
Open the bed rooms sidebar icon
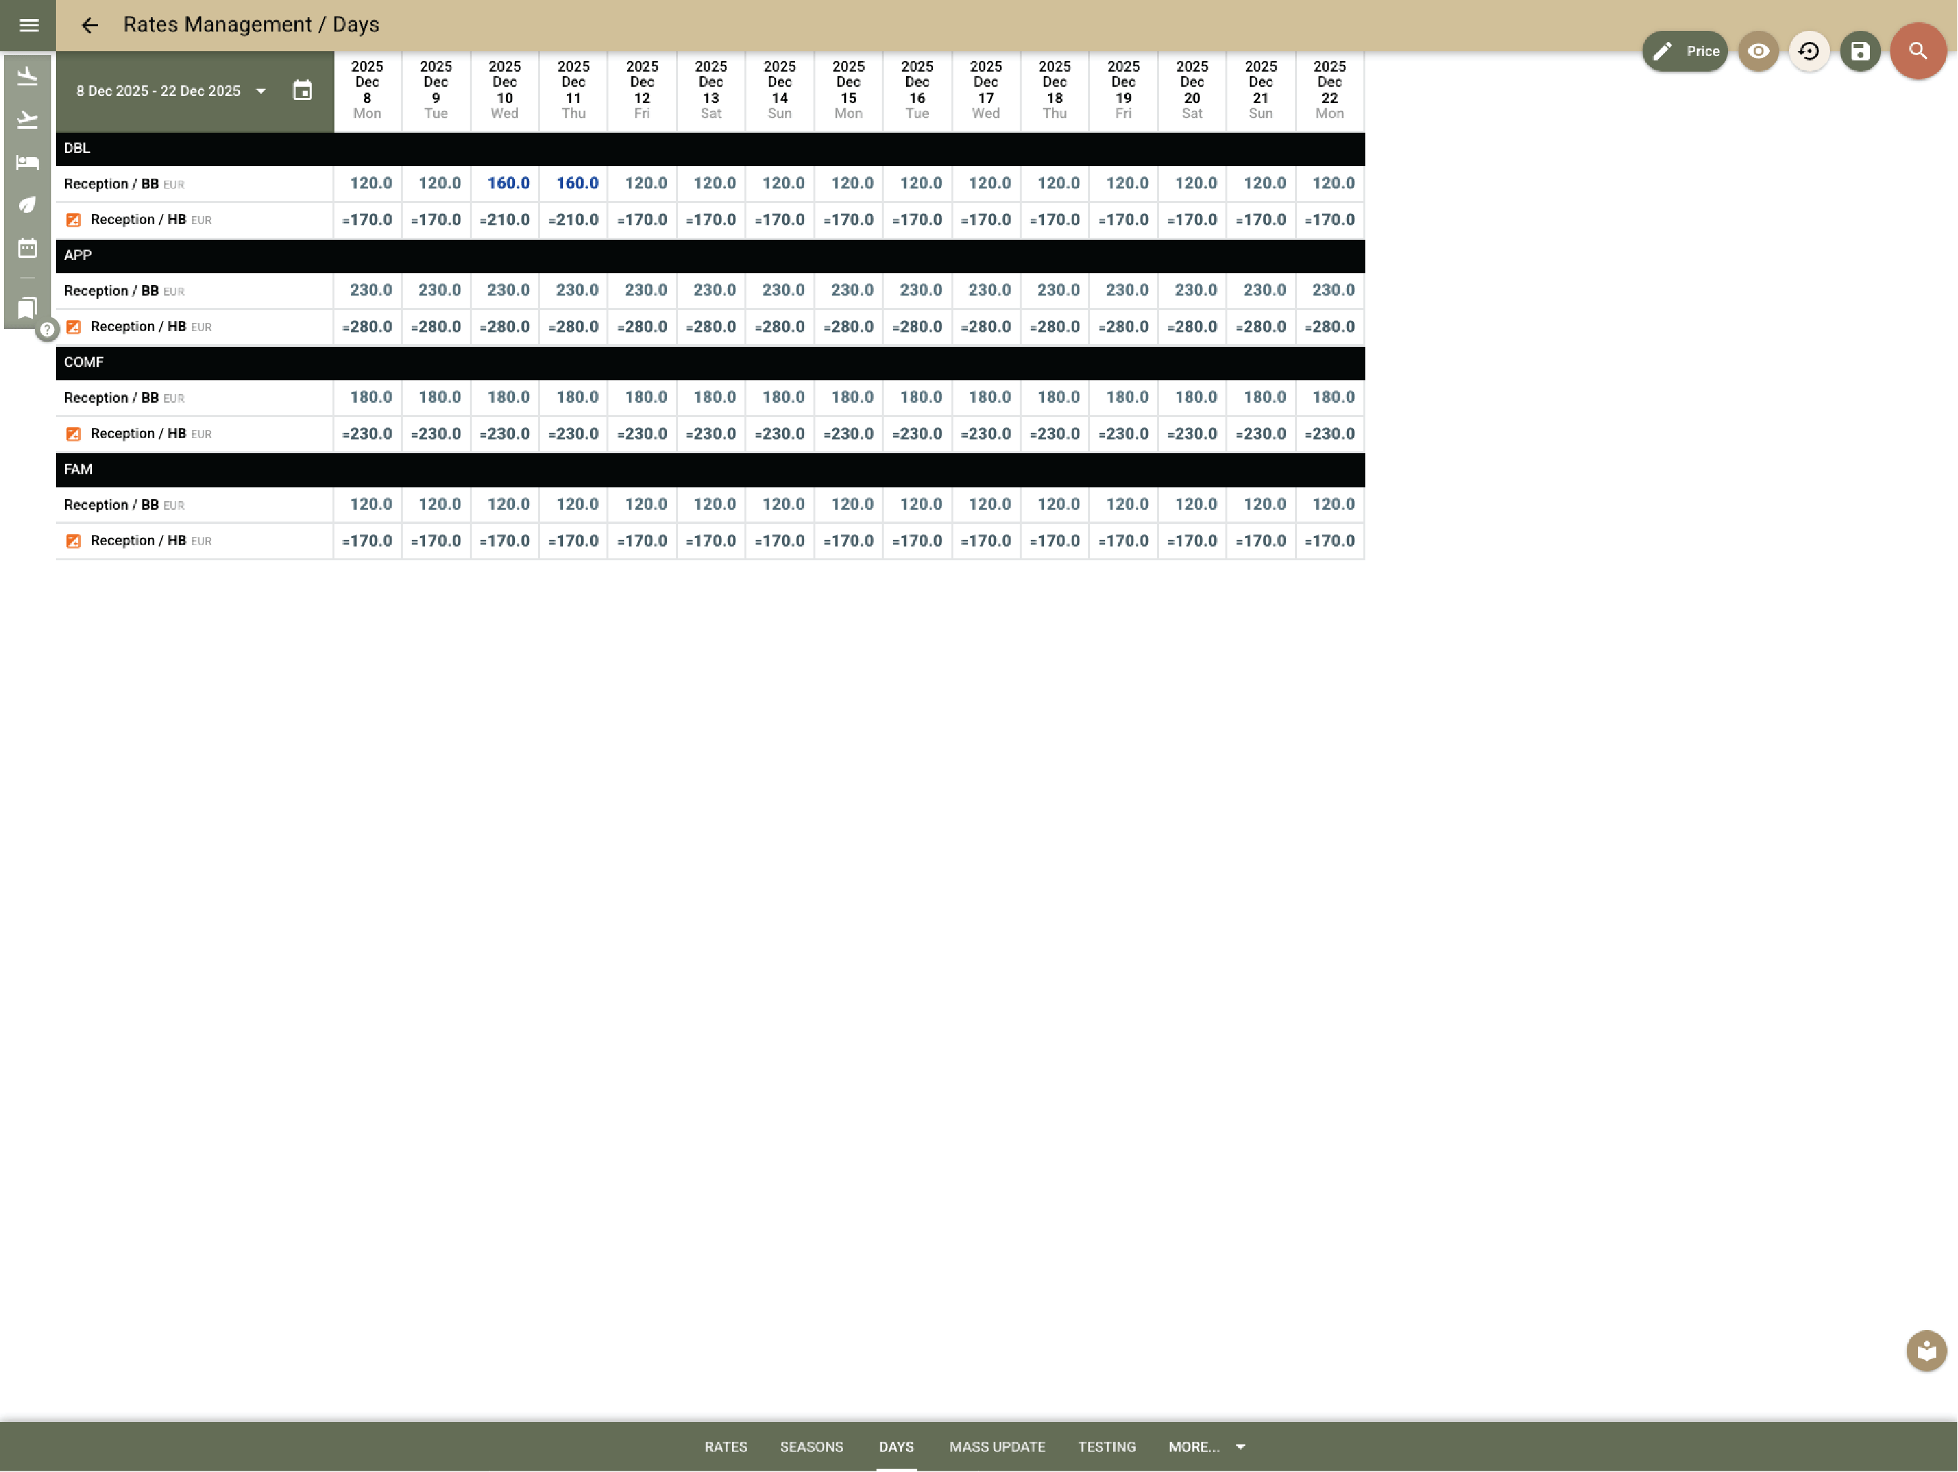click(28, 162)
